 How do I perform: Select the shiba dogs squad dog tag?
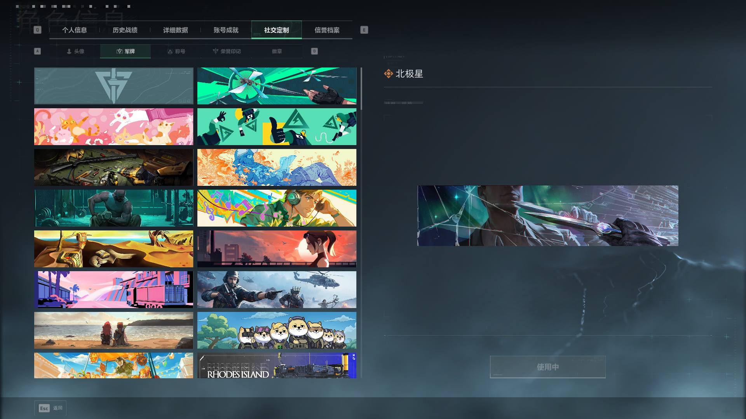pos(277,331)
